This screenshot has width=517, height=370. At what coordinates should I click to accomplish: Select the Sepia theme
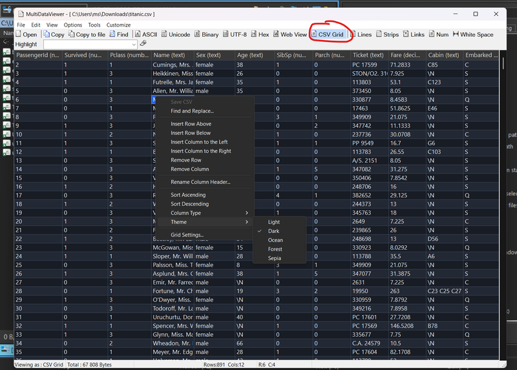coord(279,258)
